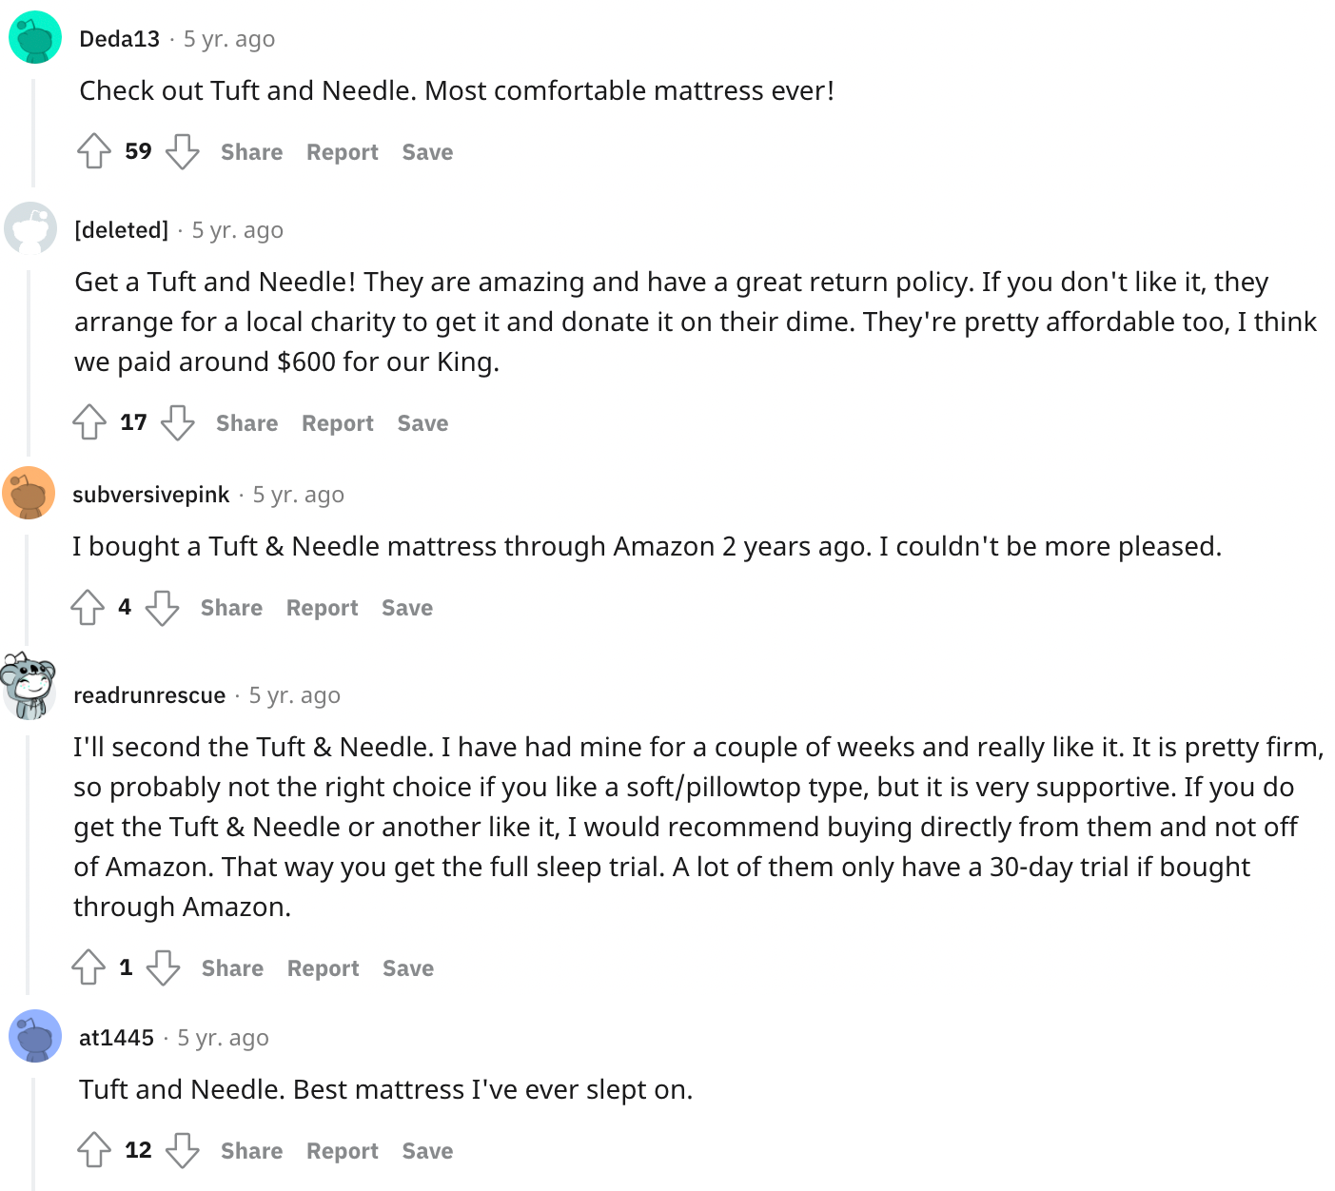Screen dimensions: 1335x1191
Task: Downvote the deleted user's comment
Action: (x=178, y=422)
